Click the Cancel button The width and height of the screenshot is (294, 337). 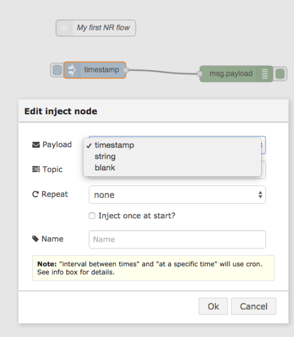click(x=253, y=307)
